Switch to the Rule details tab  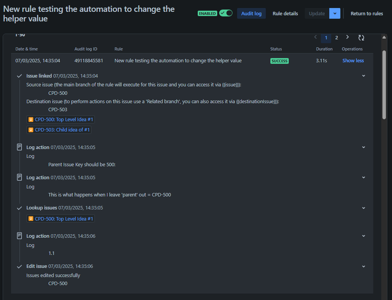click(285, 13)
